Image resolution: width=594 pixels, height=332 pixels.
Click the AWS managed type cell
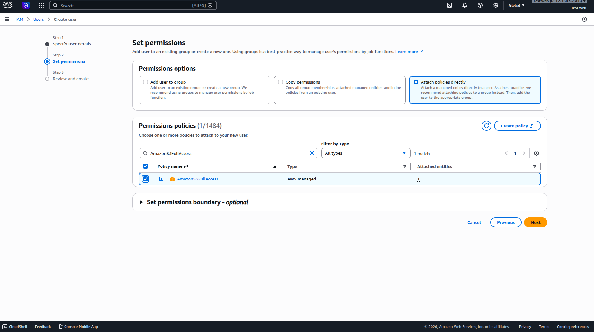coord(302,179)
